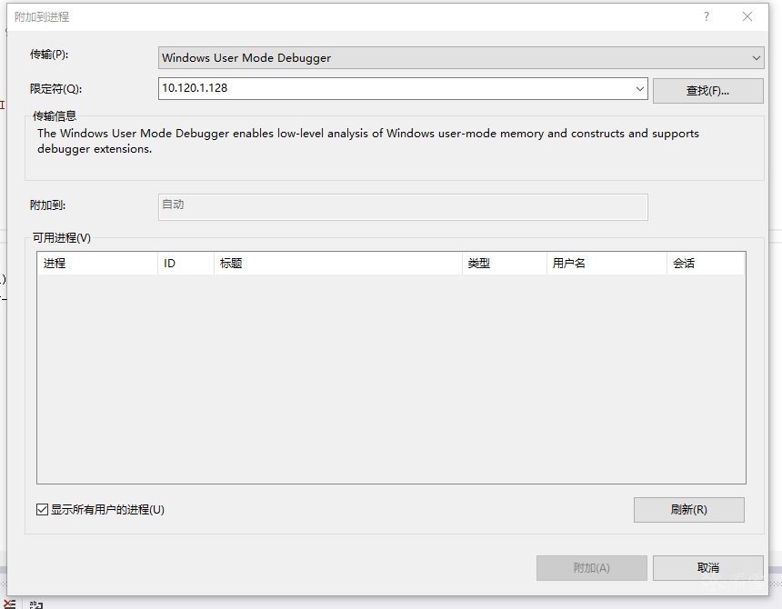Click the 附加到 field showing 自动
Viewport: 782px width, 609px height.
pyautogui.click(x=403, y=207)
